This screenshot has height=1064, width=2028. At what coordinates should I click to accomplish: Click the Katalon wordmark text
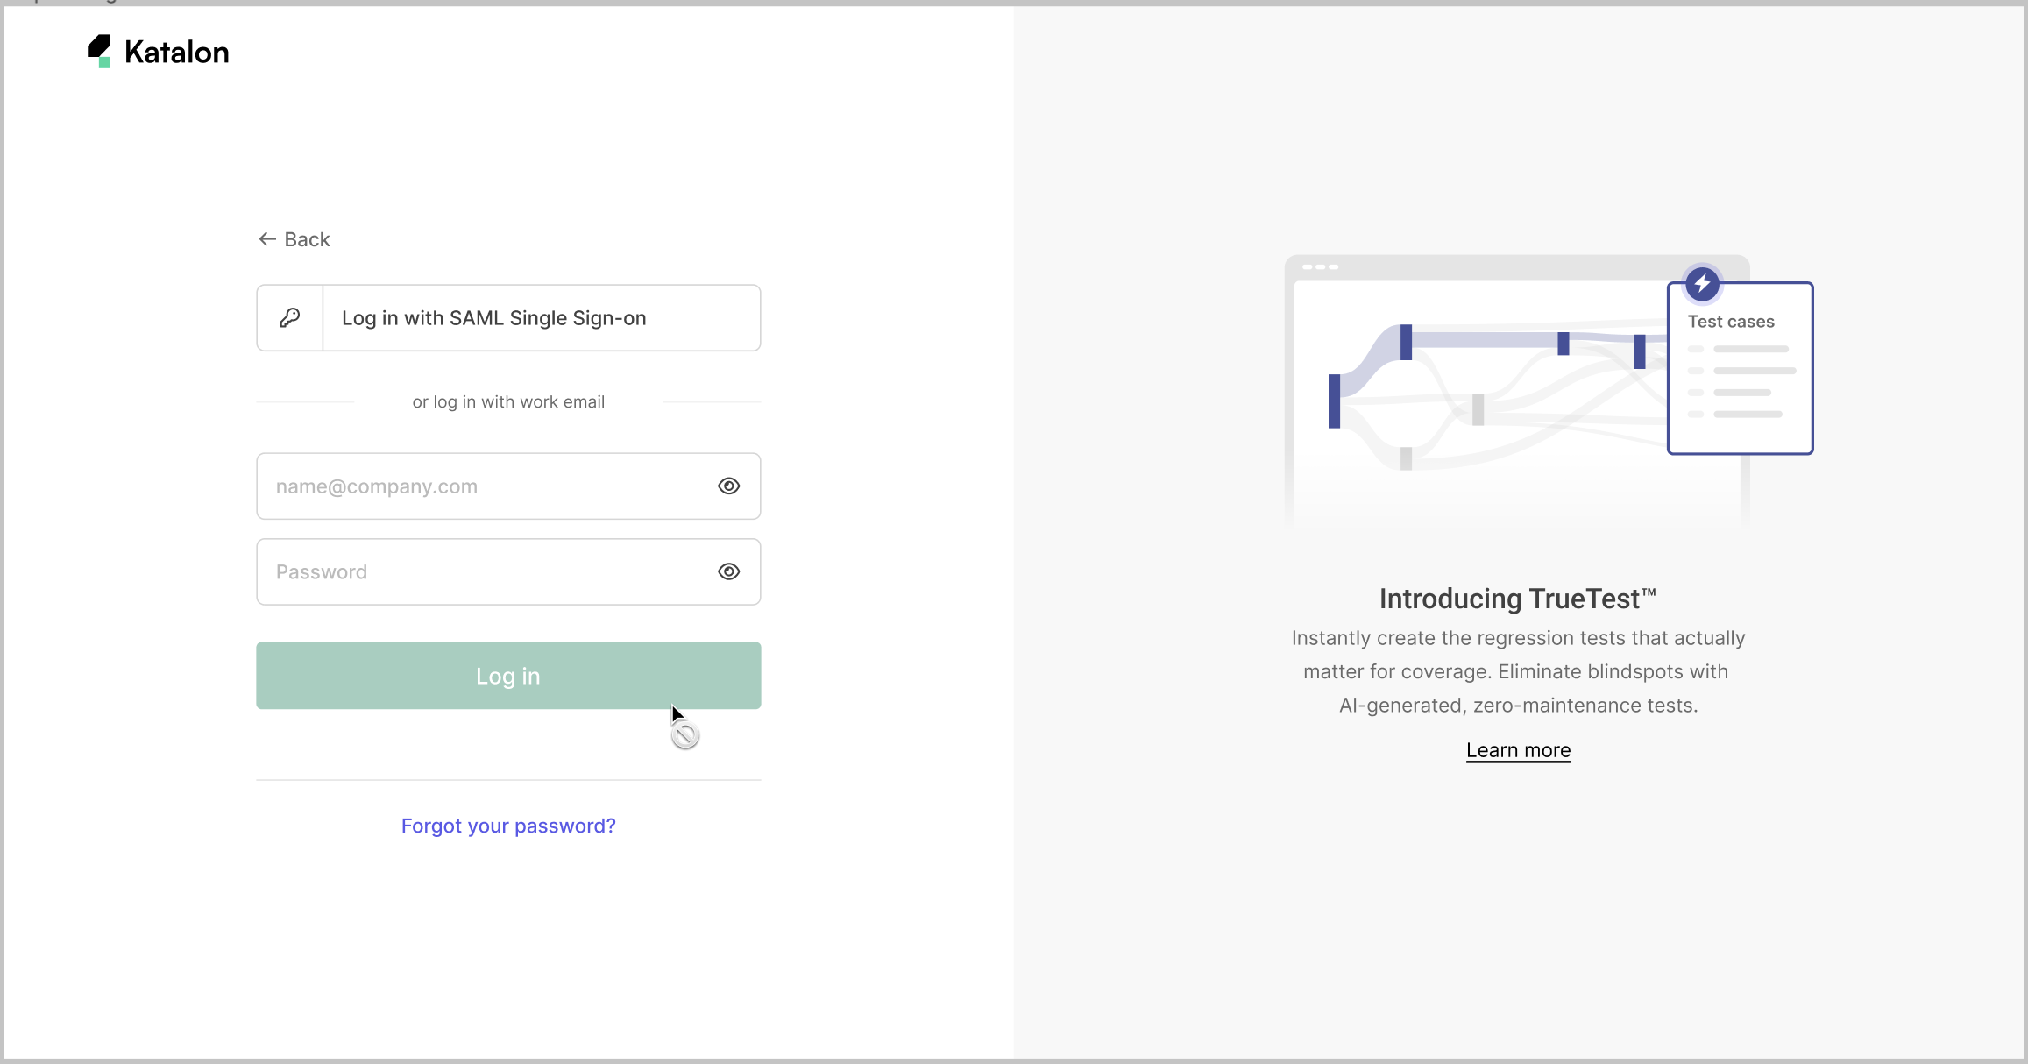pyautogui.click(x=177, y=53)
